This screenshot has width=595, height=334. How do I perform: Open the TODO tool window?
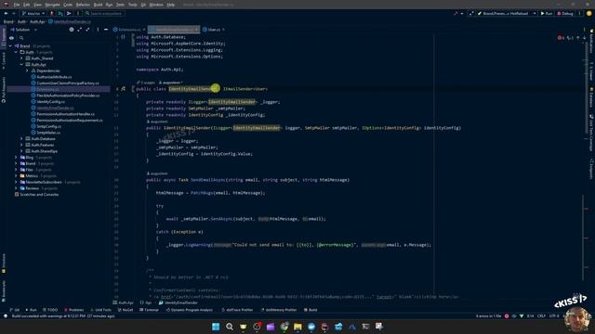50,310
